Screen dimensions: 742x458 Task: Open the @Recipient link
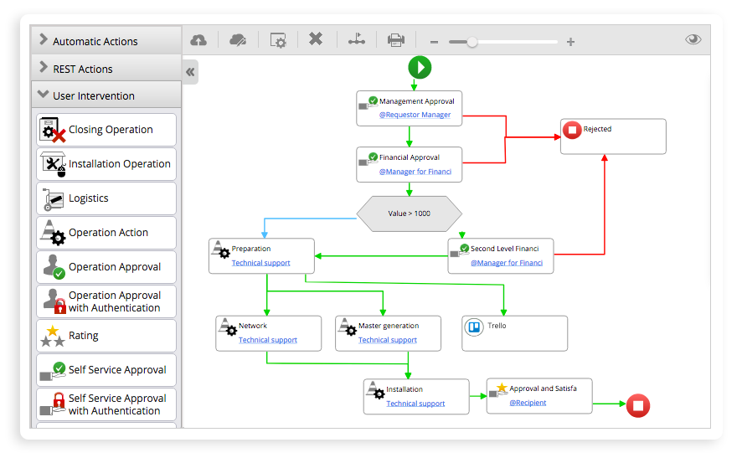pyautogui.click(x=528, y=403)
